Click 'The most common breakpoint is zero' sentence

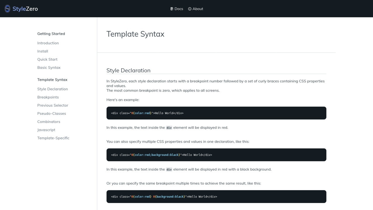click(163, 90)
